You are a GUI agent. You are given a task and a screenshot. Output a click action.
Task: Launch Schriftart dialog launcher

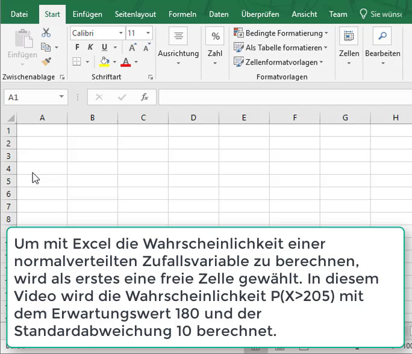pyautogui.click(x=151, y=77)
